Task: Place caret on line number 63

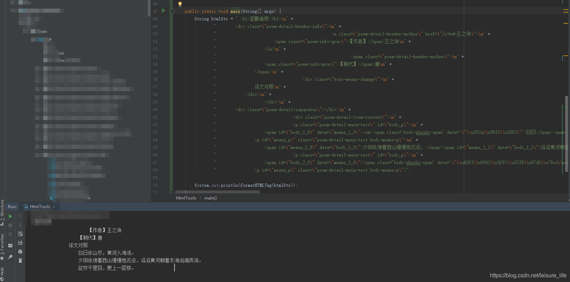Action: [x=155, y=132]
